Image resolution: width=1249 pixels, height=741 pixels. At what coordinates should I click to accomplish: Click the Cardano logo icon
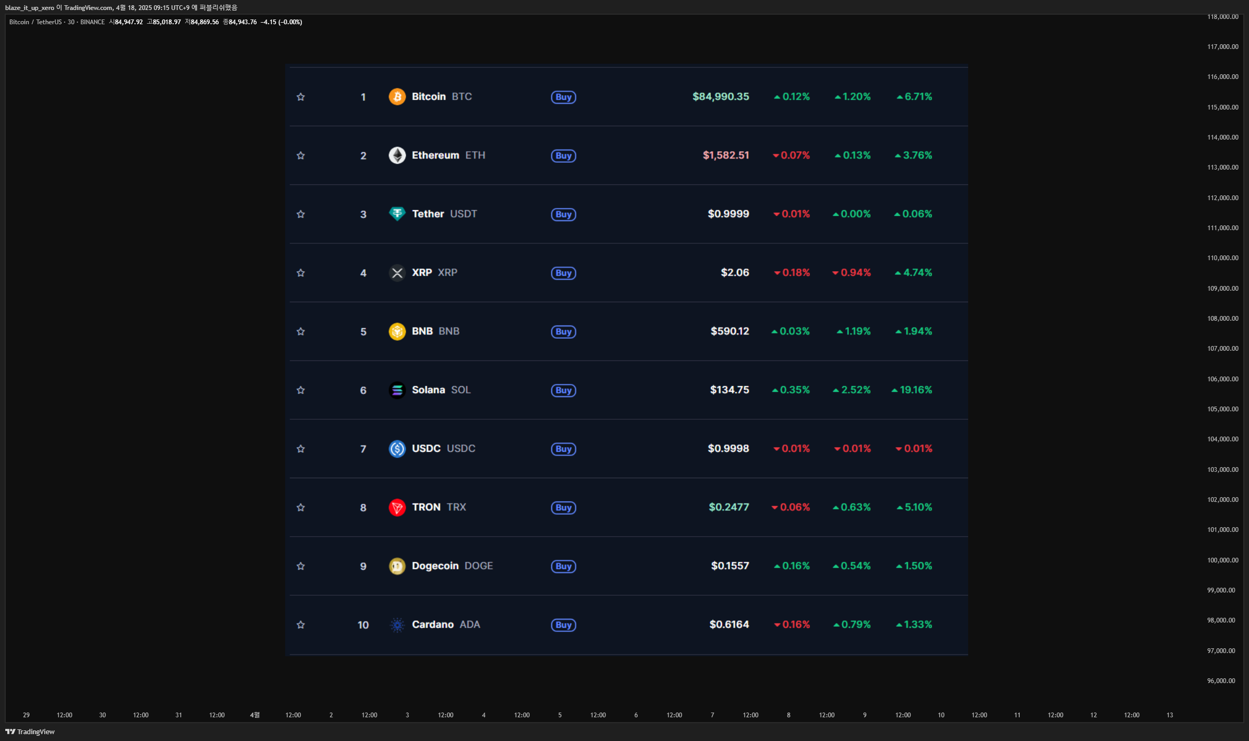point(397,625)
